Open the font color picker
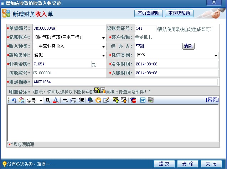This screenshot has height=169, width=227. [55, 100]
